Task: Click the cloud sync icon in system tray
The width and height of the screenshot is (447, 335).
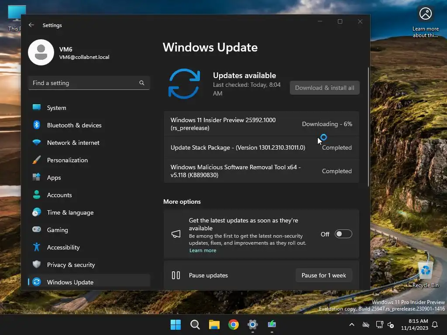Action: click(x=366, y=325)
